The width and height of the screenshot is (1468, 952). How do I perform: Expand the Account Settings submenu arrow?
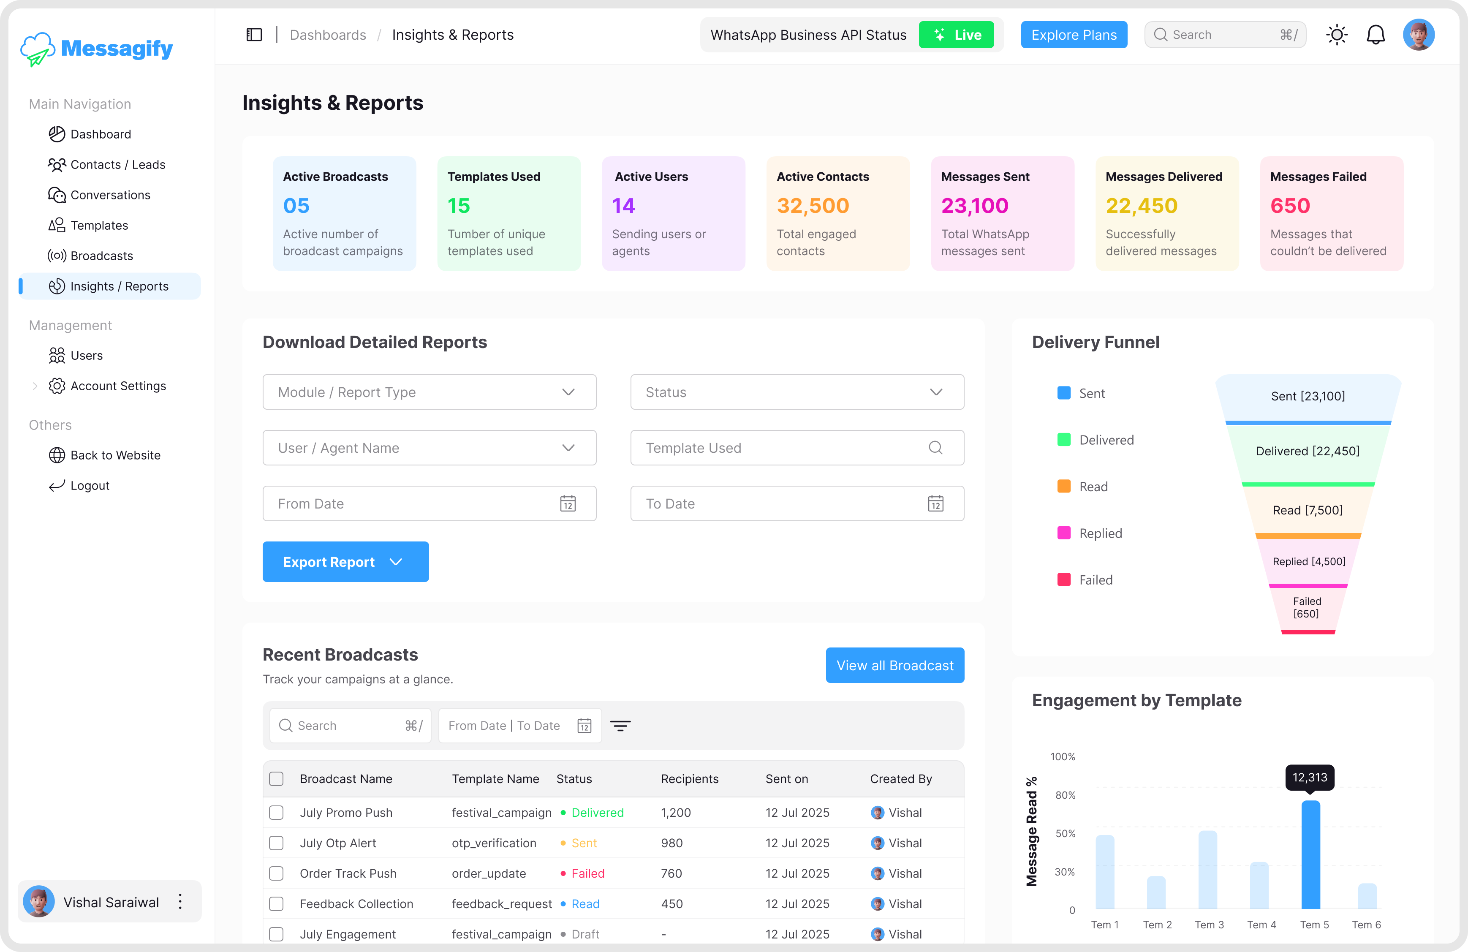click(35, 386)
